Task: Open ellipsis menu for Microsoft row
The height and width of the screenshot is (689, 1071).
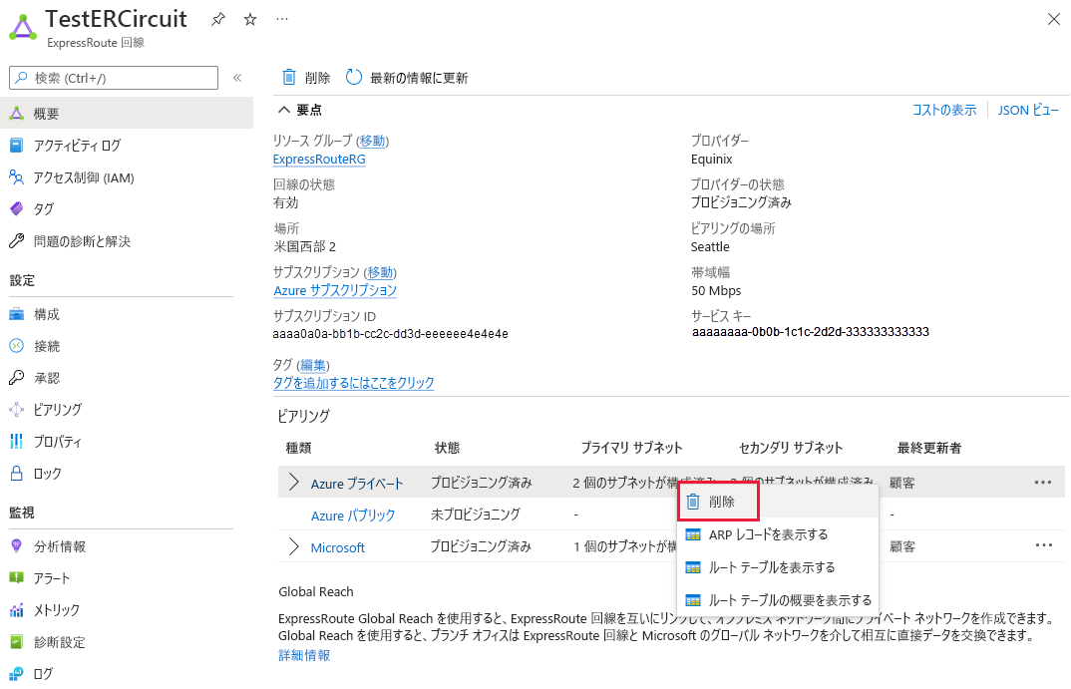Action: pyautogui.click(x=1043, y=545)
